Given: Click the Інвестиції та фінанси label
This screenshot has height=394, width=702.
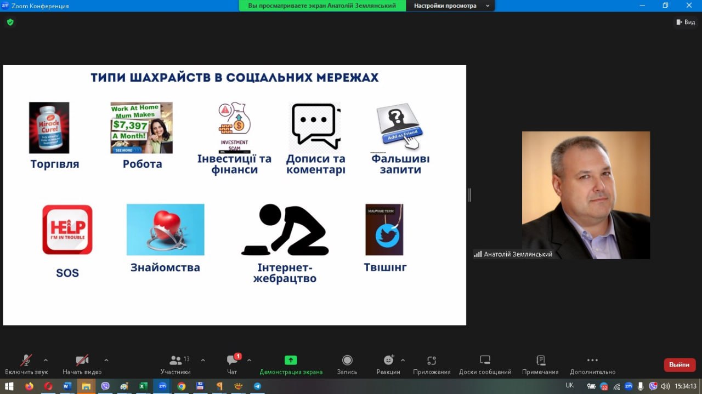Looking at the screenshot, I should click(x=234, y=164).
